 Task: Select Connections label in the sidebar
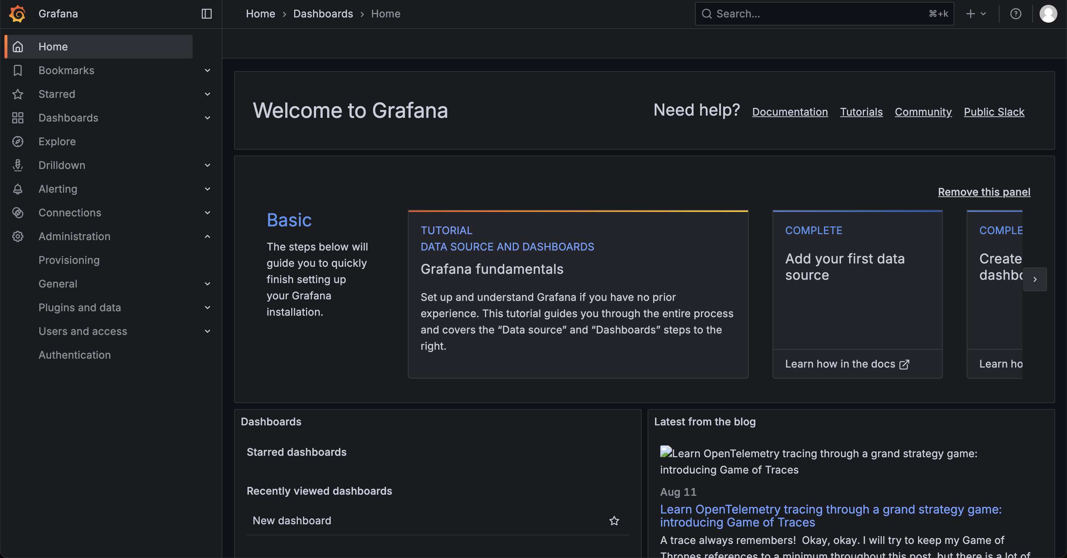(x=70, y=213)
